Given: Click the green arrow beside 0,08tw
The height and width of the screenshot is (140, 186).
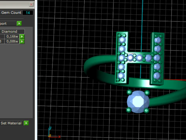Looking at the screenshot, I should pyautogui.click(x=22, y=42).
